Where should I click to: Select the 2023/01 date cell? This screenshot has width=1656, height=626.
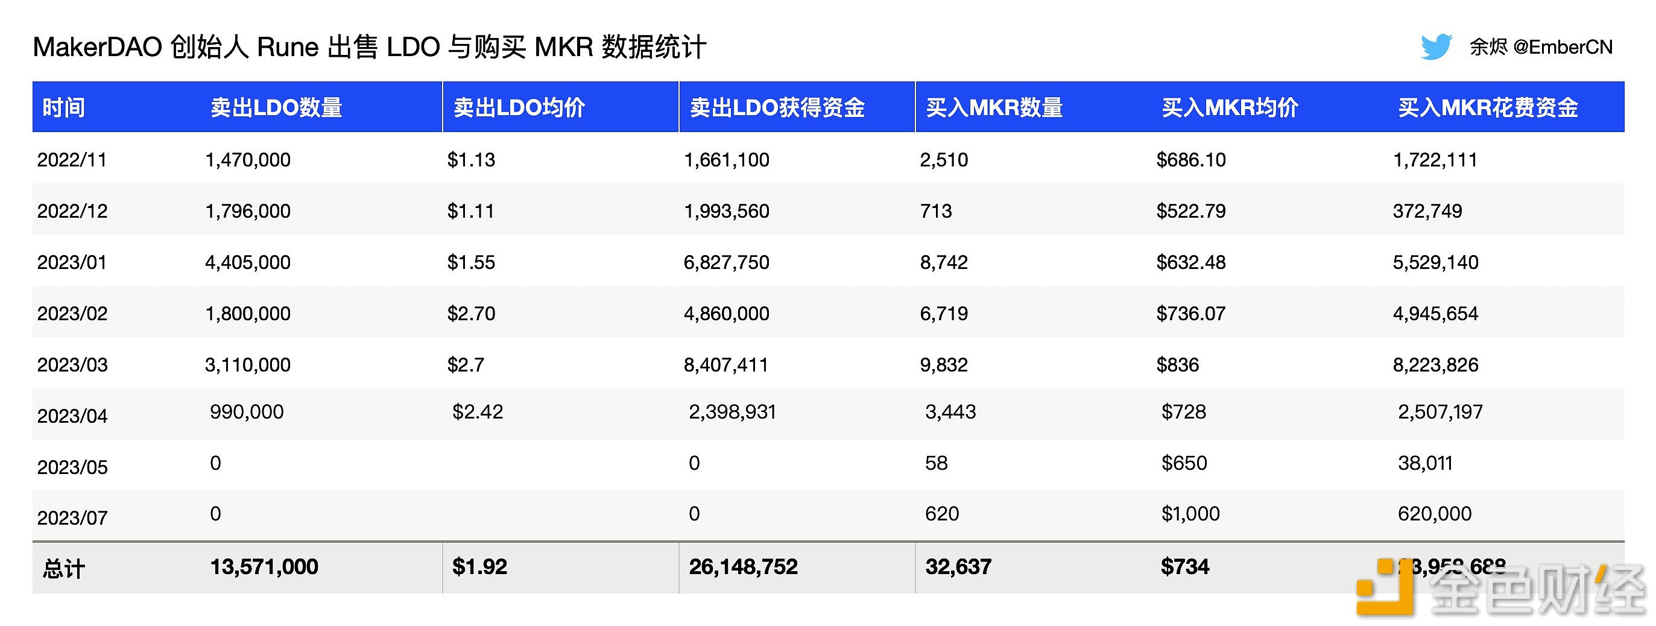pyautogui.click(x=72, y=262)
